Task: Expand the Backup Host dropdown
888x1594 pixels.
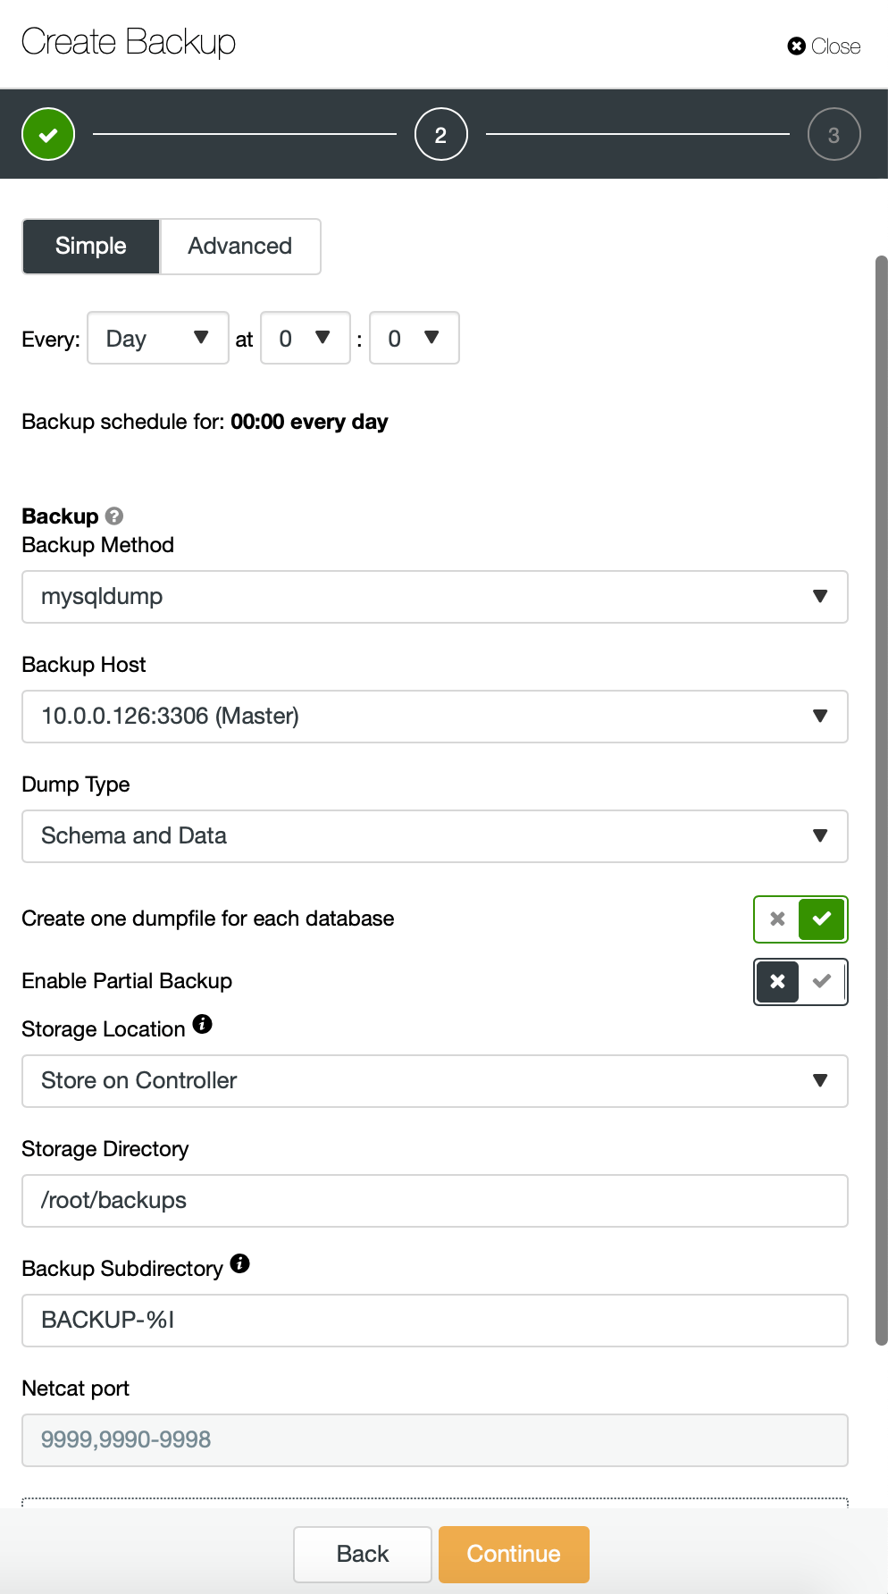Action: (434, 717)
